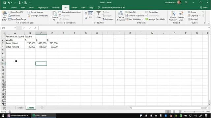Choose From Table/Range
The image size is (211, 118).
(x=17, y=19)
